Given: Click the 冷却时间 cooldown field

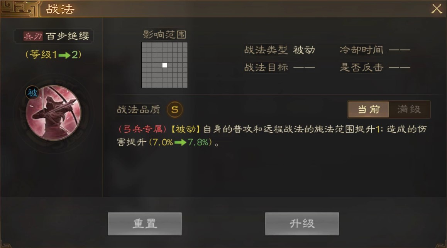Looking at the screenshot, I should (375, 50).
